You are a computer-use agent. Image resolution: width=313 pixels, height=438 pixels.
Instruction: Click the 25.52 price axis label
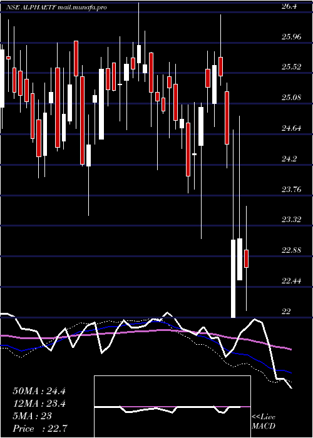[291, 67]
